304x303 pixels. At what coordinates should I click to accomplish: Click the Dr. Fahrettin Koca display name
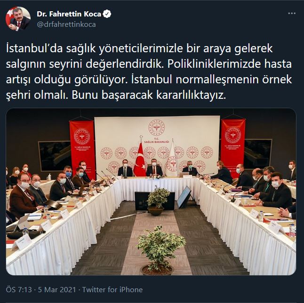69,14
